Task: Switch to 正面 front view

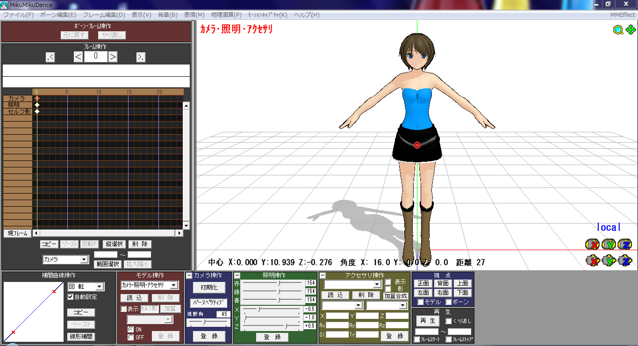Action: (423, 283)
